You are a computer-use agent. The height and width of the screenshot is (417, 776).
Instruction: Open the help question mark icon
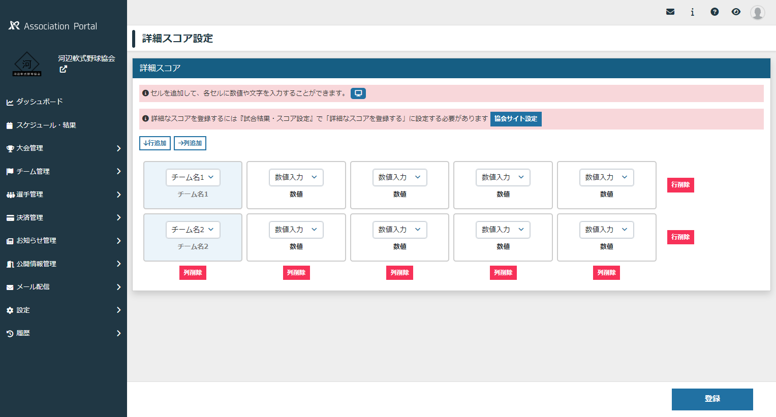715,12
